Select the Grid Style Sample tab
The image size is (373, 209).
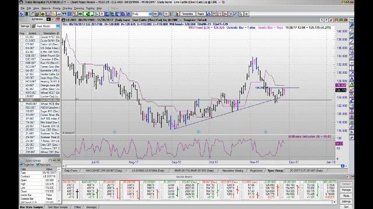58,207
